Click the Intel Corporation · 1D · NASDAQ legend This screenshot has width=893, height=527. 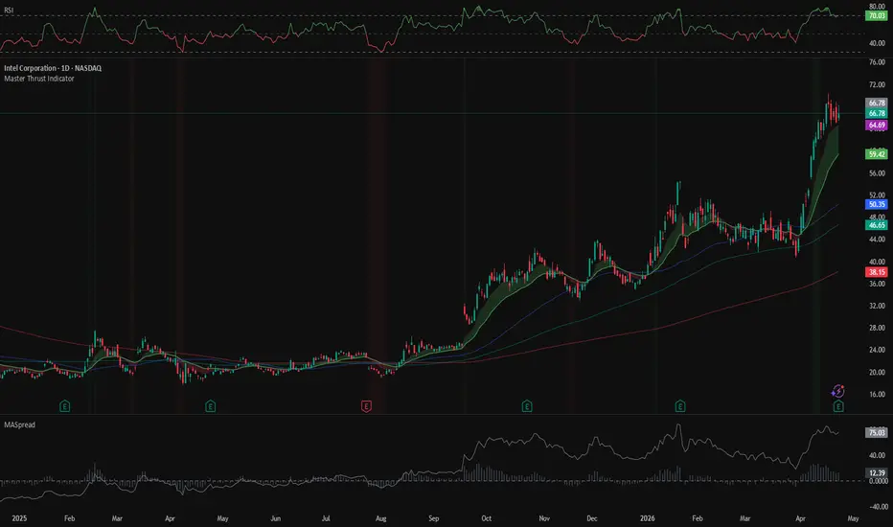53,68
